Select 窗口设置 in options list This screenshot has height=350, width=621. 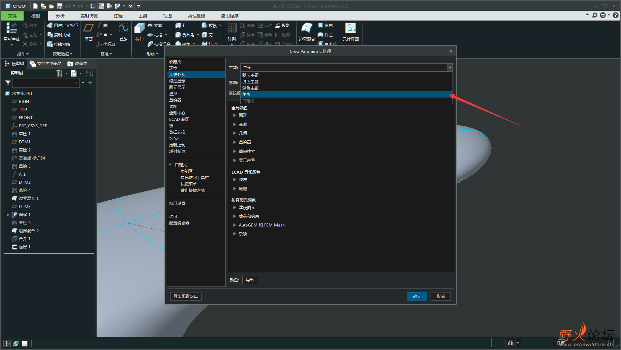click(196, 204)
